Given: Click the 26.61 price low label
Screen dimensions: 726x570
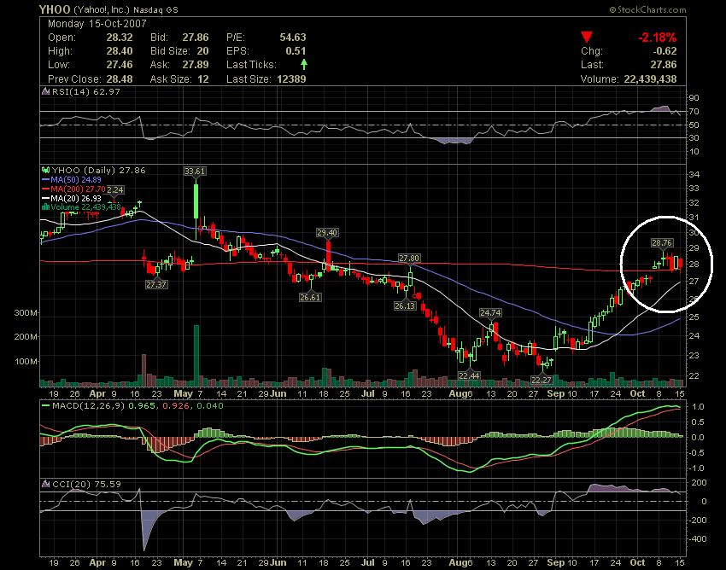Looking at the screenshot, I should click(x=310, y=298).
